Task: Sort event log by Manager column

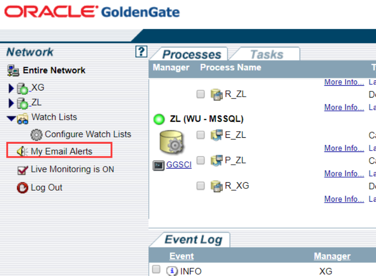Action: [332, 256]
